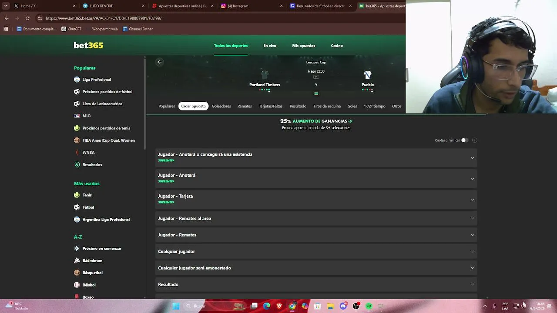Select the Crear apuesta tab
Screen dimensions: 557x313
(x=193, y=106)
